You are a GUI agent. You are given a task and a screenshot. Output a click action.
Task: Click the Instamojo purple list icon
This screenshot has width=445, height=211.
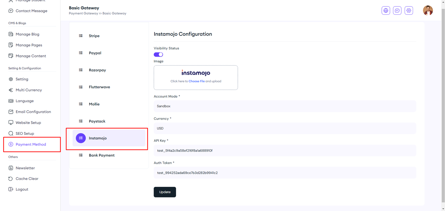81,138
